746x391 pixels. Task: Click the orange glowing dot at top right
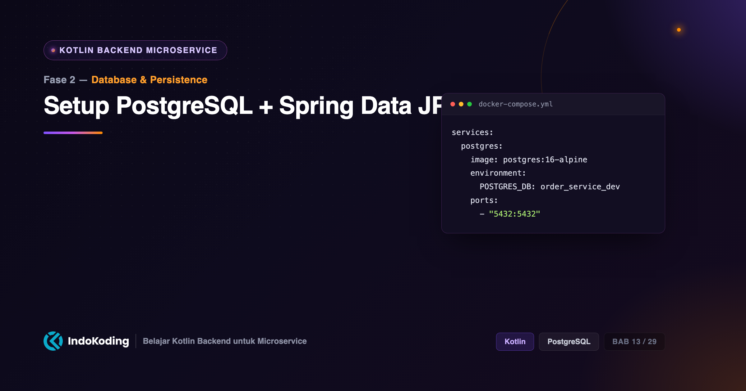[x=679, y=30]
